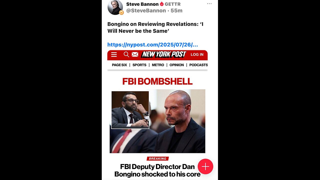Screen dimensions: 320x180
Task: Open the nypost.com article link
Action: coord(153,45)
